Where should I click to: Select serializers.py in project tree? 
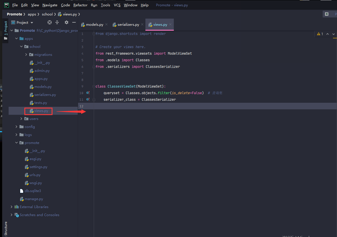[x=43, y=94]
